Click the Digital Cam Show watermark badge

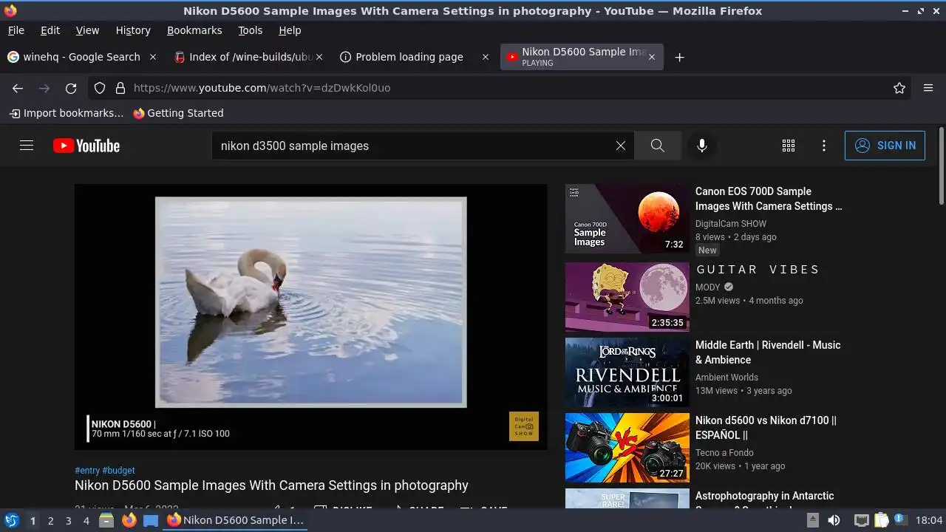524,426
